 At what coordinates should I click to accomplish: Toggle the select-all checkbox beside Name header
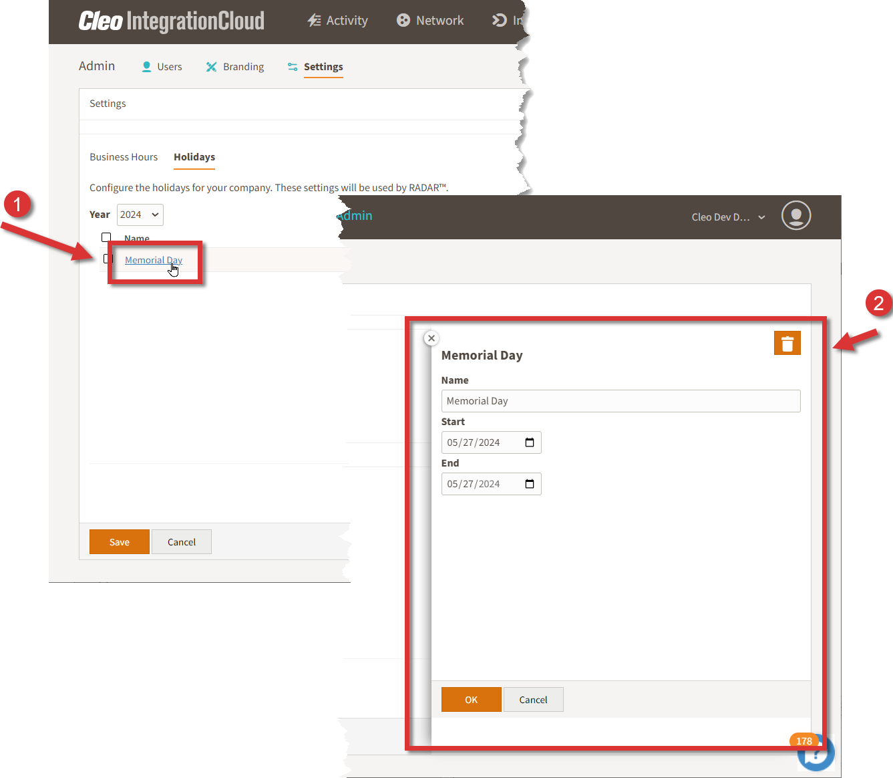click(106, 237)
